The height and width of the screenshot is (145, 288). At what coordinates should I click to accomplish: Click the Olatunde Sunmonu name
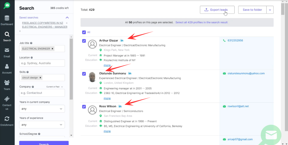(x=112, y=73)
